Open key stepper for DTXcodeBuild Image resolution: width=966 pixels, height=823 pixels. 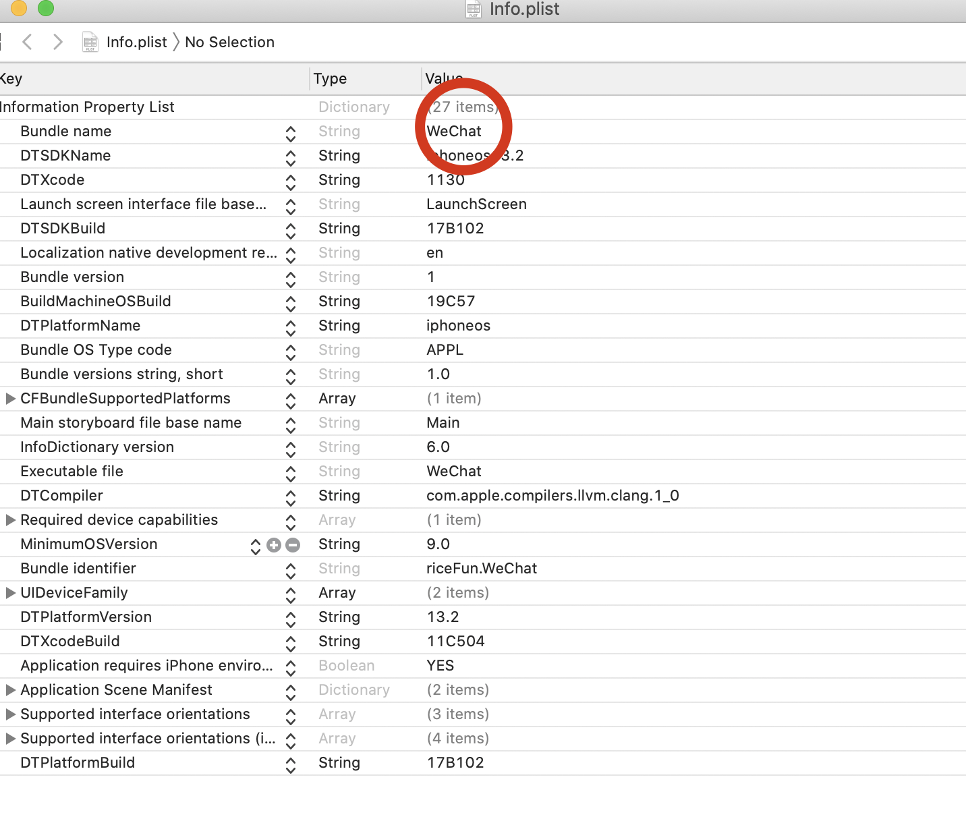click(x=291, y=644)
